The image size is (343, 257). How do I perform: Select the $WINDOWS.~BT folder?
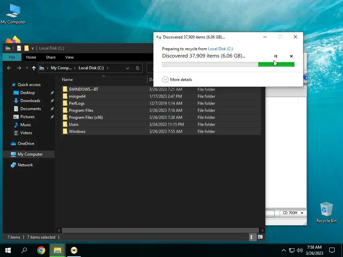pyautogui.click(x=161, y=89)
